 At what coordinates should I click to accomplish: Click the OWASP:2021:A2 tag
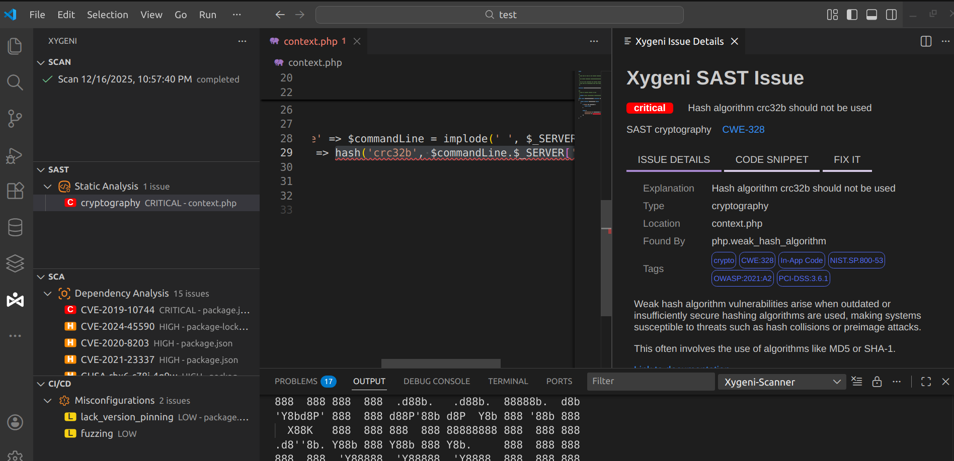[x=742, y=279]
